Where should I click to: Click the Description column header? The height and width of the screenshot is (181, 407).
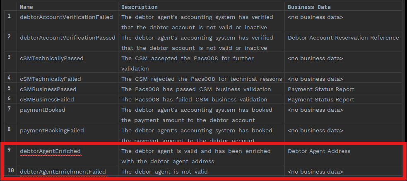(139, 7)
